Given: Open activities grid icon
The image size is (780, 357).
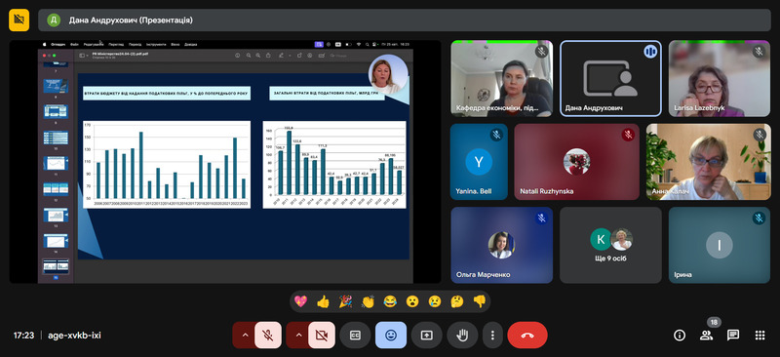Looking at the screenshot, I should (760, 336).
